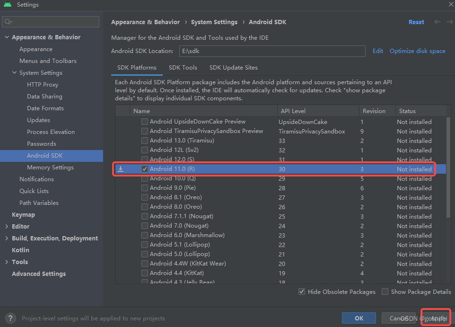This screenshot has height=327, width=455.
Task: Uncheck the Android 11.0 (R) checkbox
Action: [145, 169]
